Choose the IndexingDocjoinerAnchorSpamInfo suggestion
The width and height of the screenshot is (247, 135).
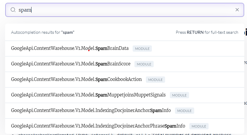91,111
